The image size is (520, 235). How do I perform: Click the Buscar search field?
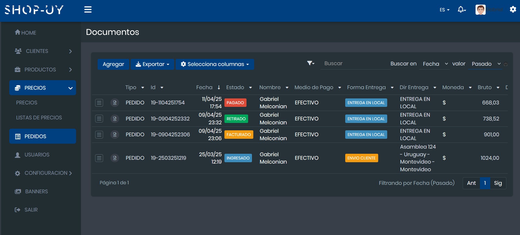pyautogui.click(x=355, y=64)
